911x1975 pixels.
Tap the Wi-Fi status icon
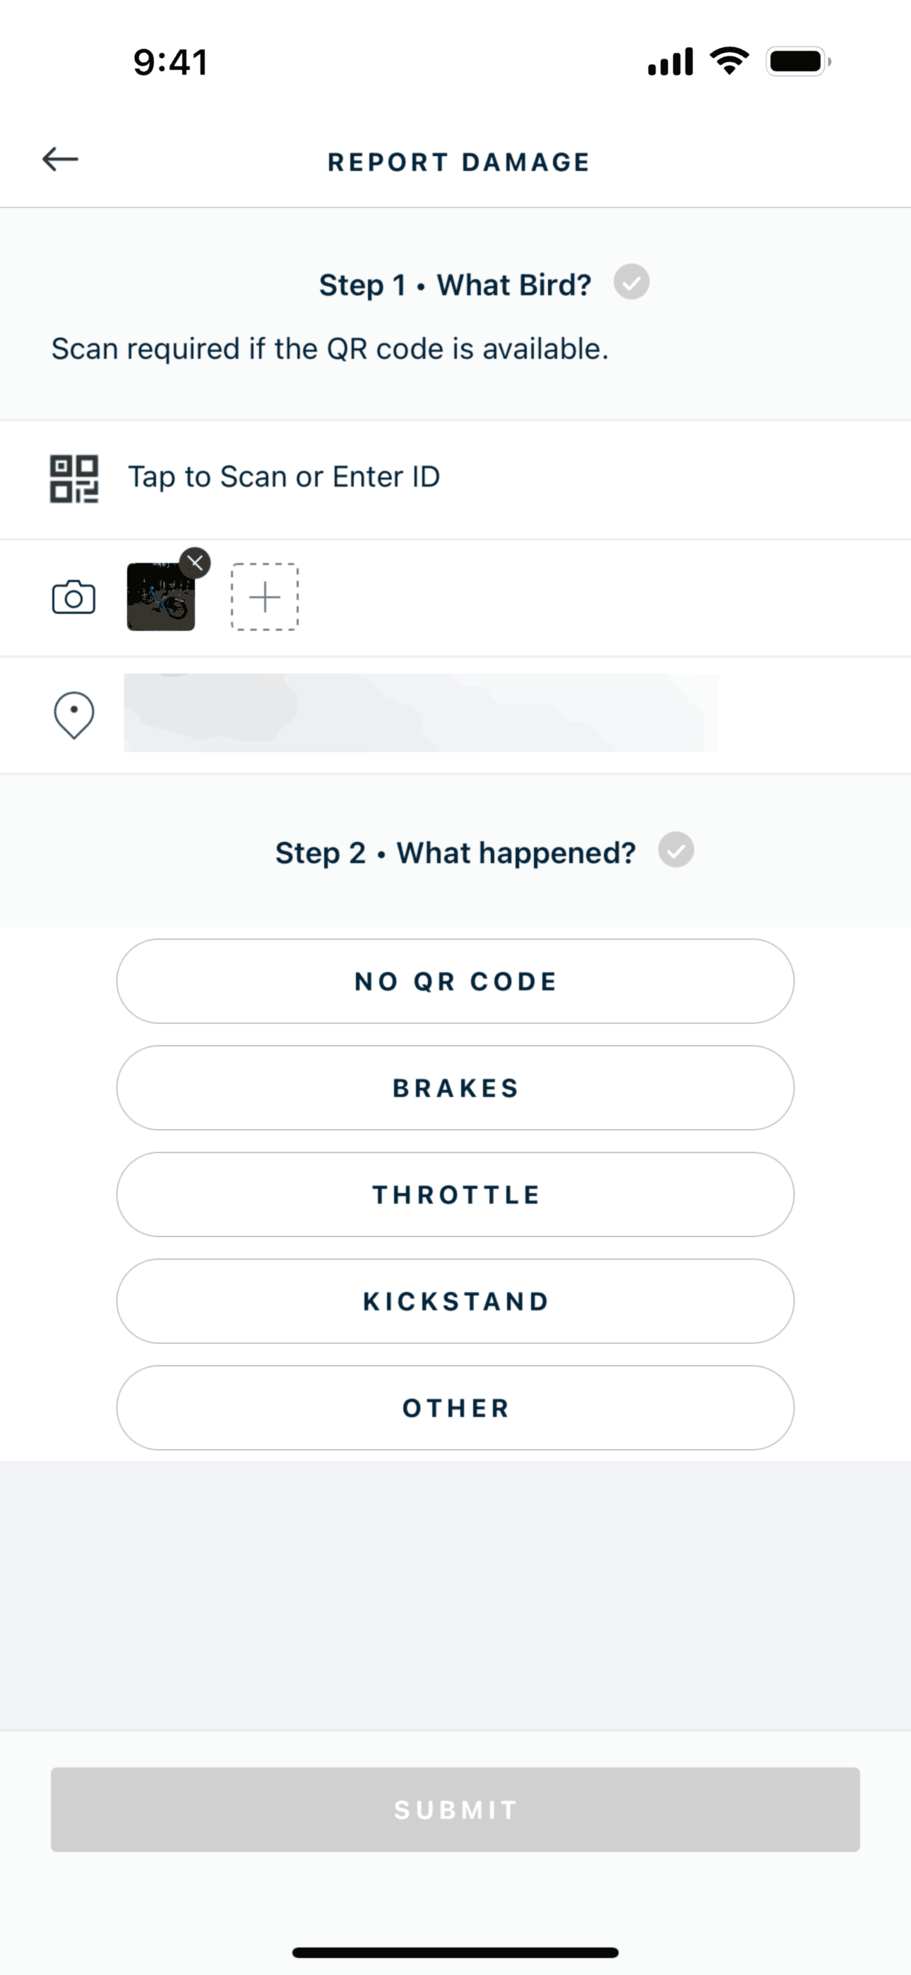tap(730, 61)
